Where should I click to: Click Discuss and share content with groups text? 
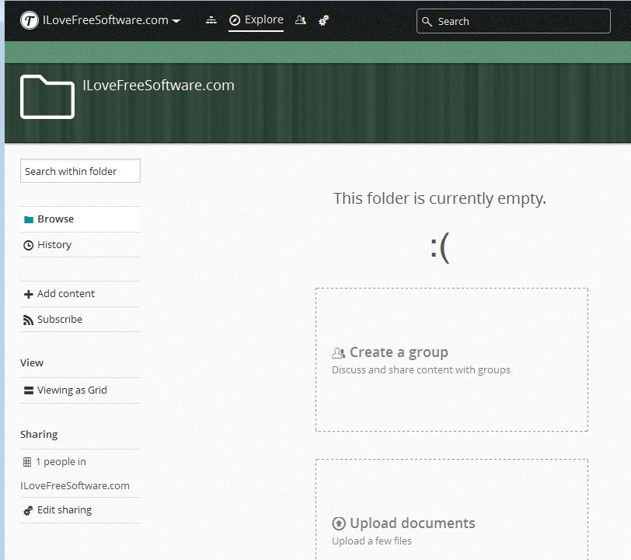click(x=421, y=370)
